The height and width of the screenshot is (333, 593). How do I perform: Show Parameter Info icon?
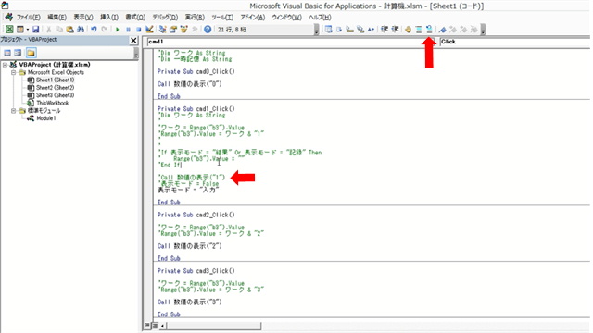pyautogui.click(x=360, y=29)
